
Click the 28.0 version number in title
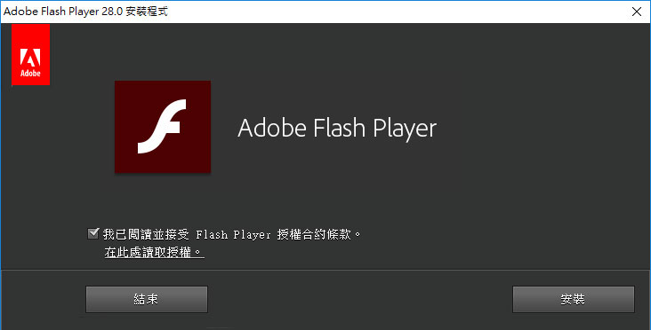point(112,12)
